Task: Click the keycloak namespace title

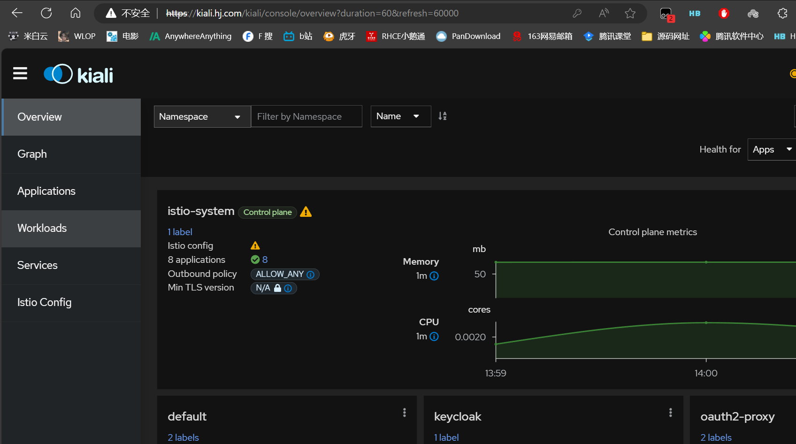Action: coord(458,416)
